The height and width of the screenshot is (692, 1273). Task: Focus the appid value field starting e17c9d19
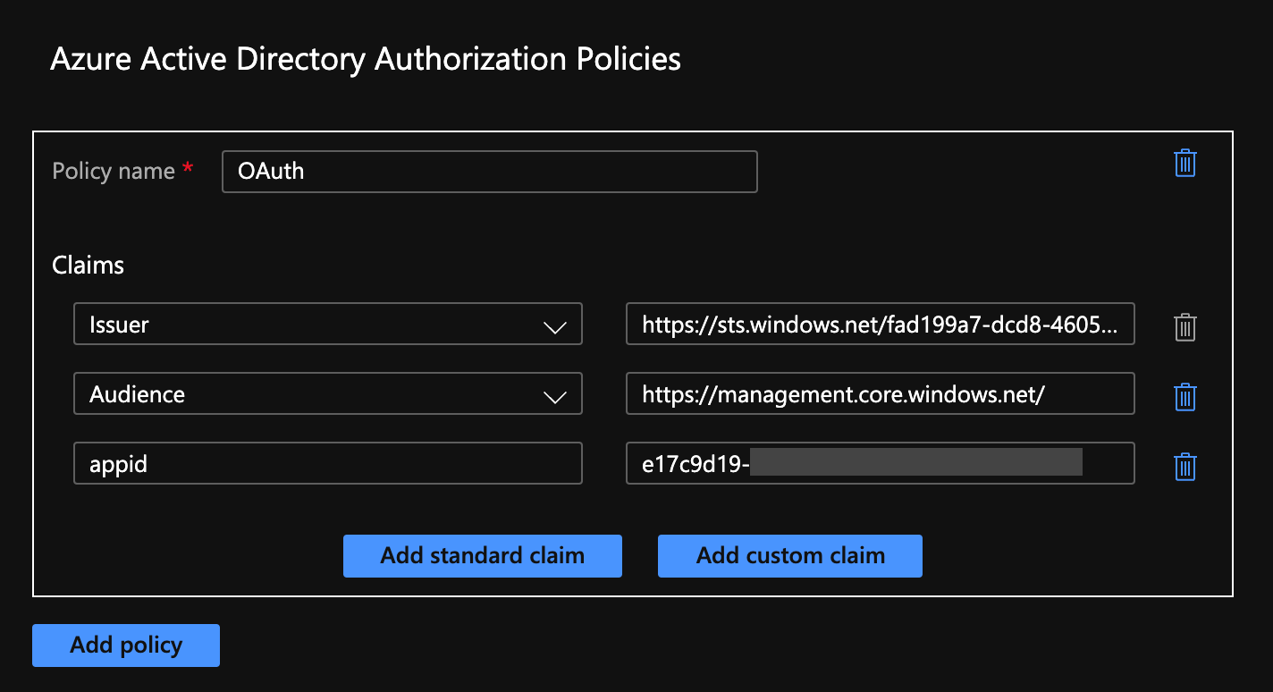880,464
